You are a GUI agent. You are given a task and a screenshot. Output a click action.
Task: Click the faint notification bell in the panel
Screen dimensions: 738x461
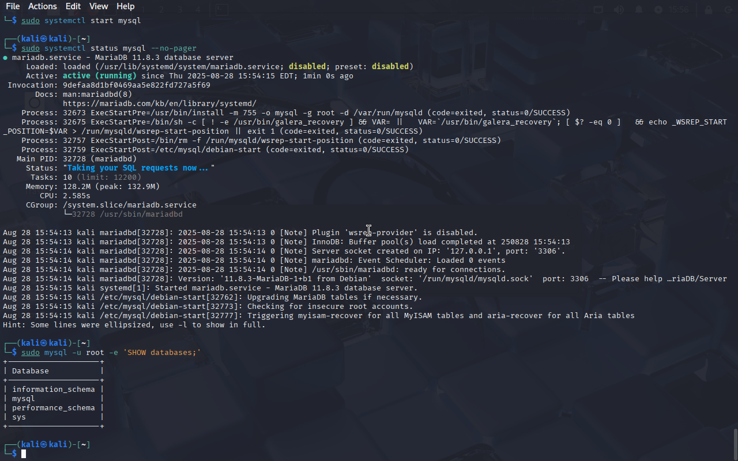[x=639, y=10]
